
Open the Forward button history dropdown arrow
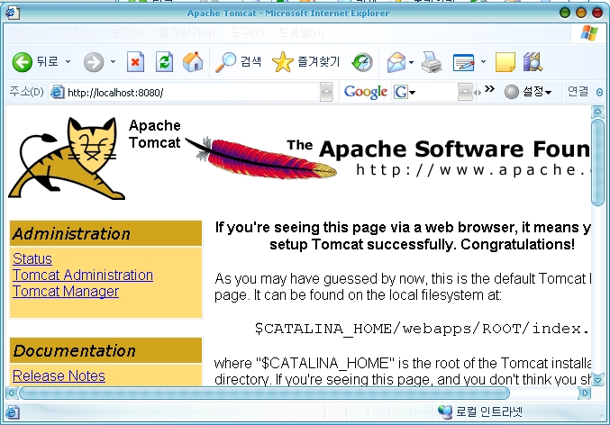click(x=113, y=61)
